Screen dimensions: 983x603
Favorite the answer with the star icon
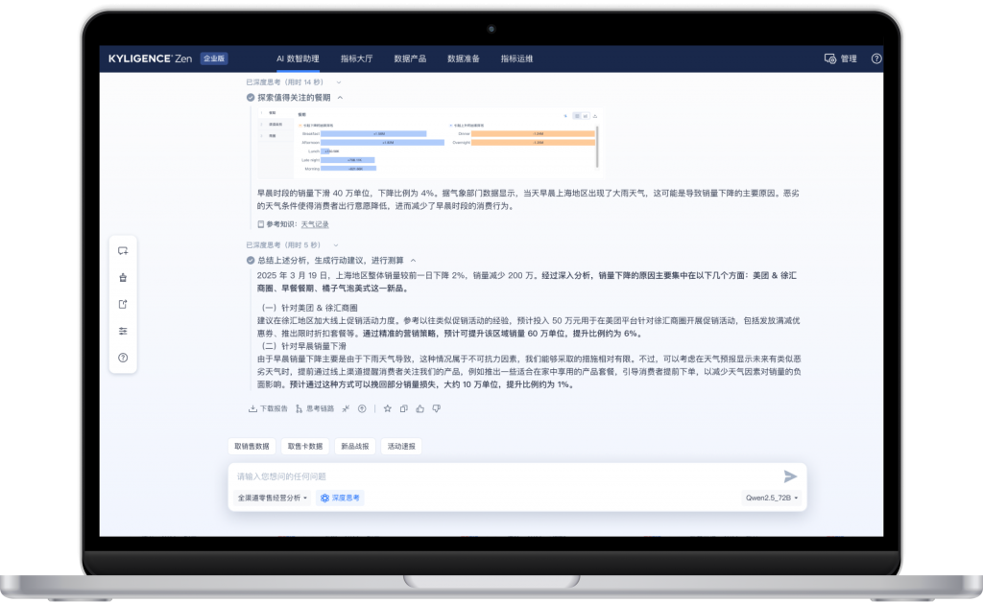(x=388, y=409)
